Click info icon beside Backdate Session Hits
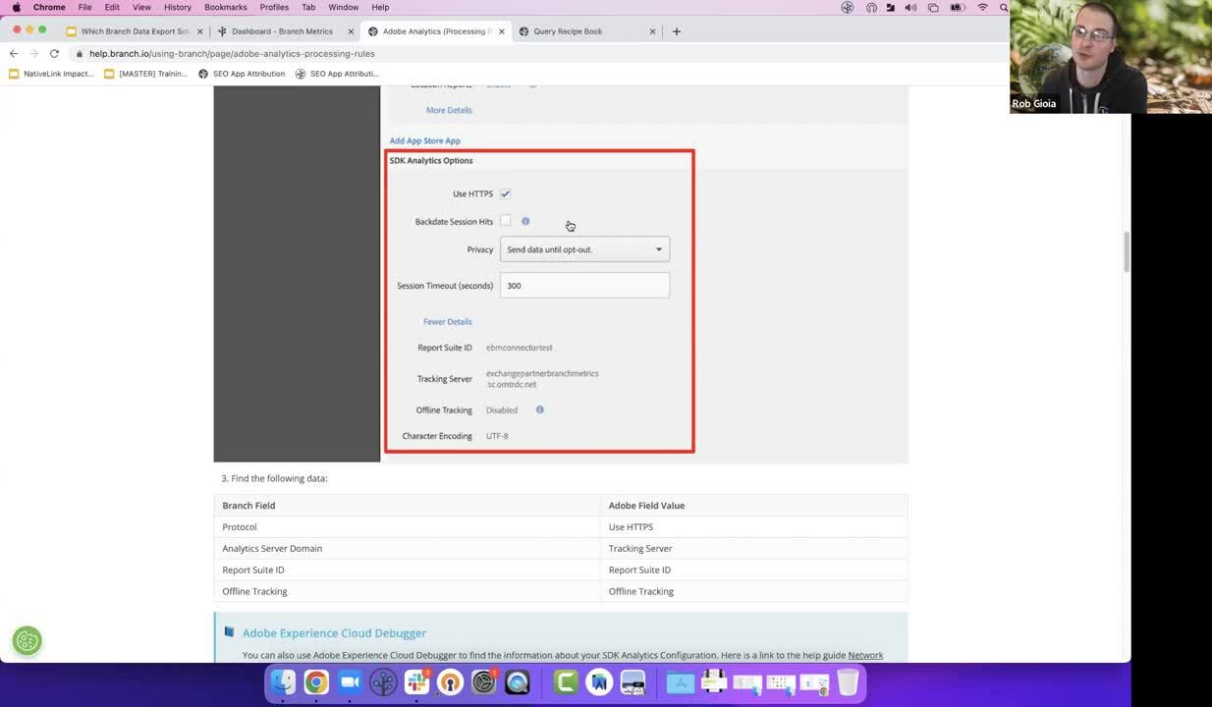Image resolution: width=1212 pixels, height=707 pixels. pyautogui.click(x=525, y=221)
